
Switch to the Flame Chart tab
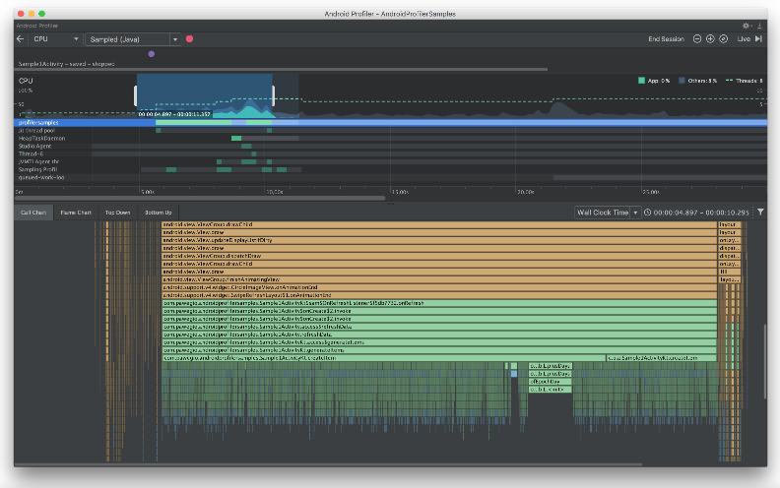pos(76,213)
